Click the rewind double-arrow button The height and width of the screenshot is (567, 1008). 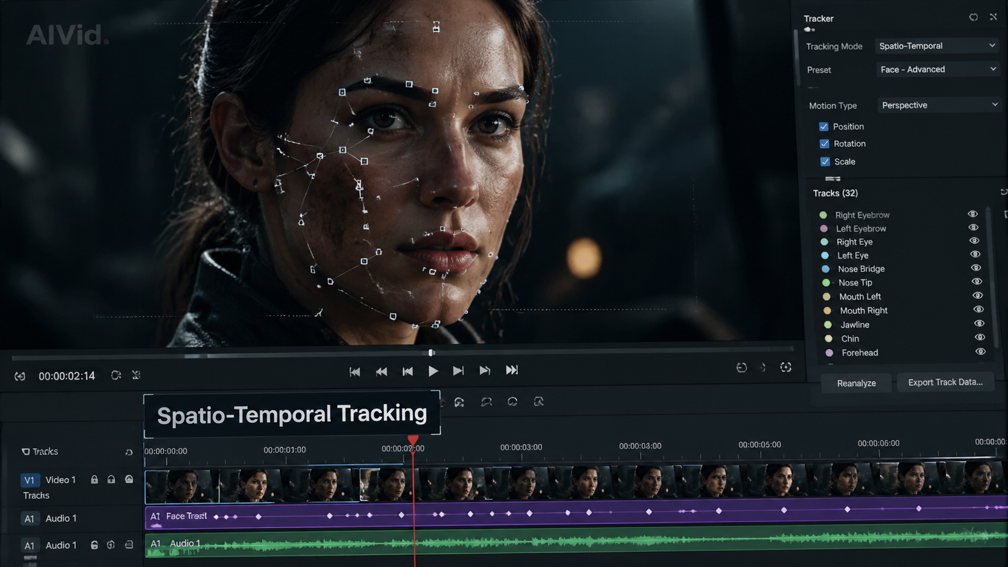(x=382, y=372)
